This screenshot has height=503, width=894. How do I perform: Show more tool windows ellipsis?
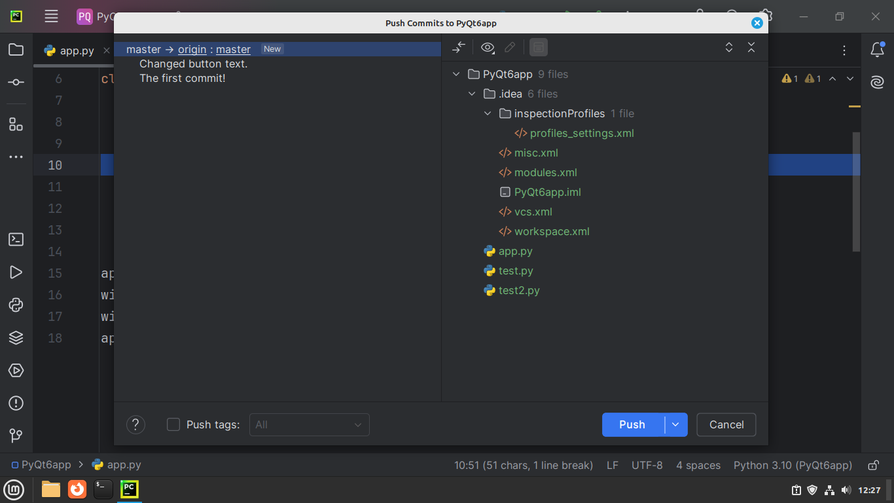(16, 157)
